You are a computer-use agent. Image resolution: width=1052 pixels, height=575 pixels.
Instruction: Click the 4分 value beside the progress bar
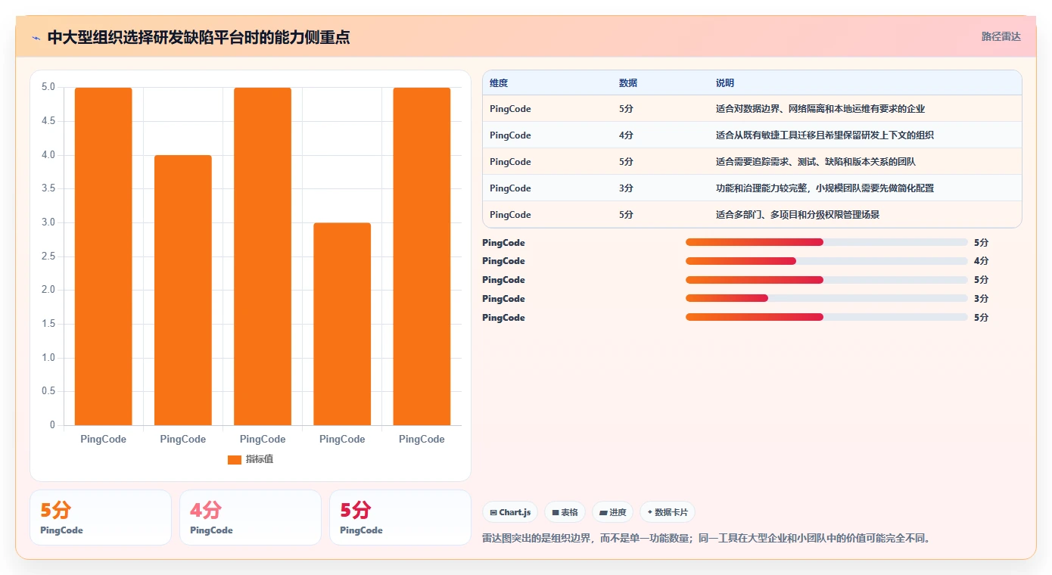click(x=981, y=261)
